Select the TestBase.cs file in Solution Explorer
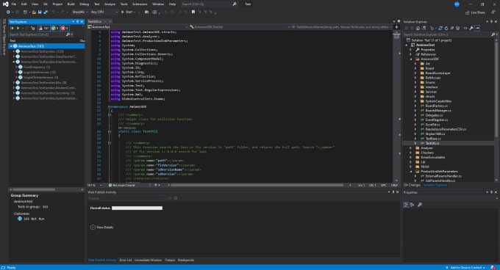 433,139
